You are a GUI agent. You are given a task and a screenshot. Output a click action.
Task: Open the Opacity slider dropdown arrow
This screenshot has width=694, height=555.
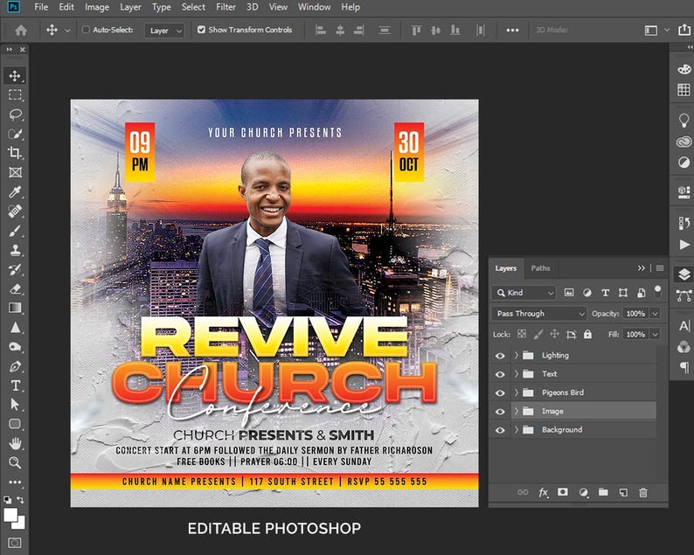tap(656, 314)
